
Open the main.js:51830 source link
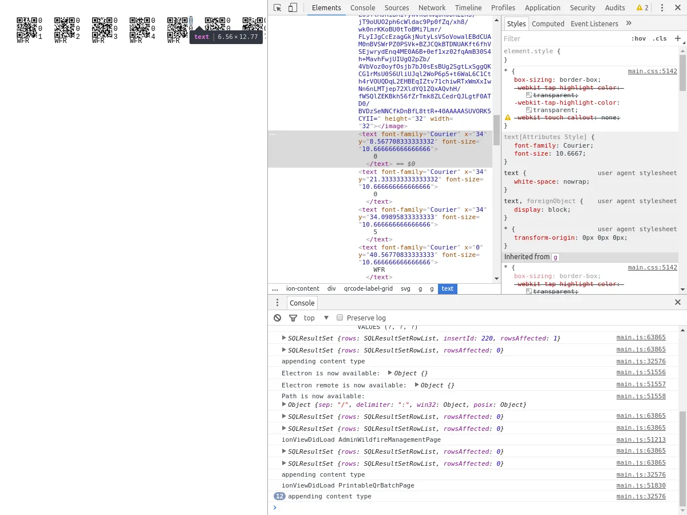[x=641, y=485]
